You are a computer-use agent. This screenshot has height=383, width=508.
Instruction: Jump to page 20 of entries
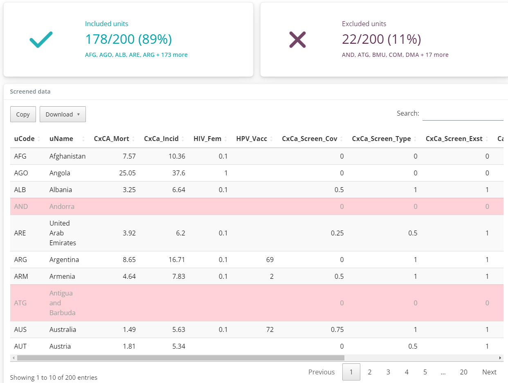[463, 372]
